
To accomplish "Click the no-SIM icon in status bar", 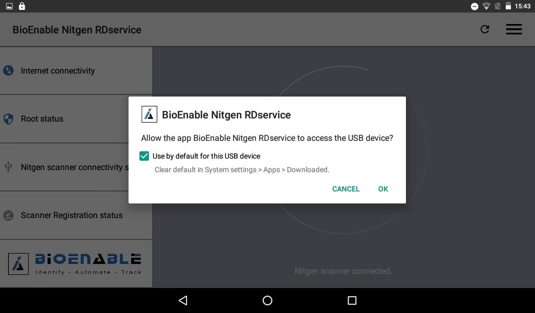I will tap(497, 6).
